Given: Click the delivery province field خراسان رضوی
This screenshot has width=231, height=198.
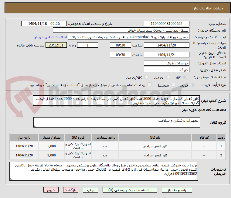Looking at the screenshot, I should (x=166, y=63).
